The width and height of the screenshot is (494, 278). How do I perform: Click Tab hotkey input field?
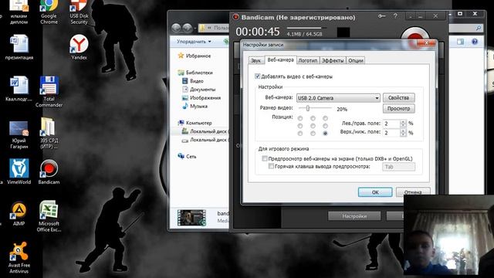398,167
